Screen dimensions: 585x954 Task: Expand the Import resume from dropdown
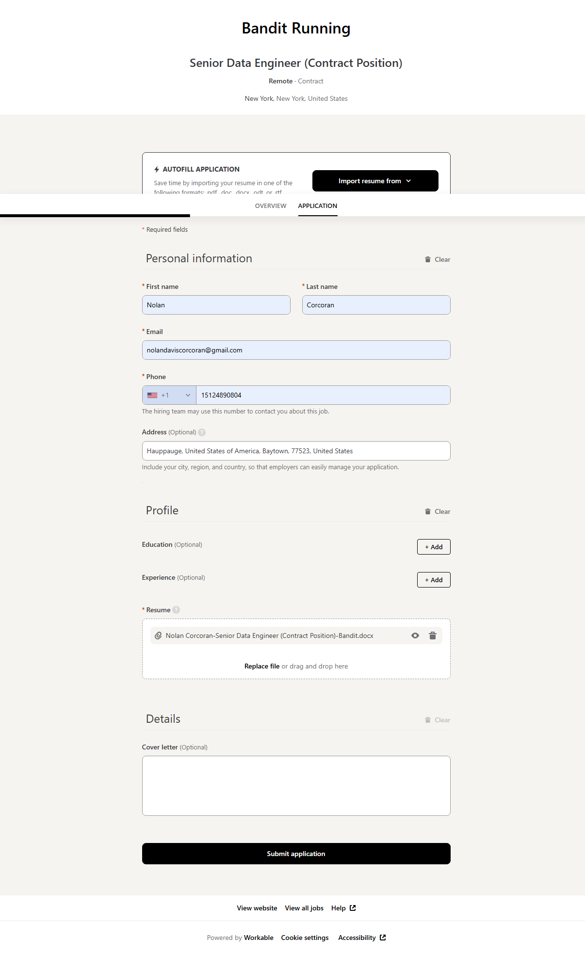pos(375,181)
